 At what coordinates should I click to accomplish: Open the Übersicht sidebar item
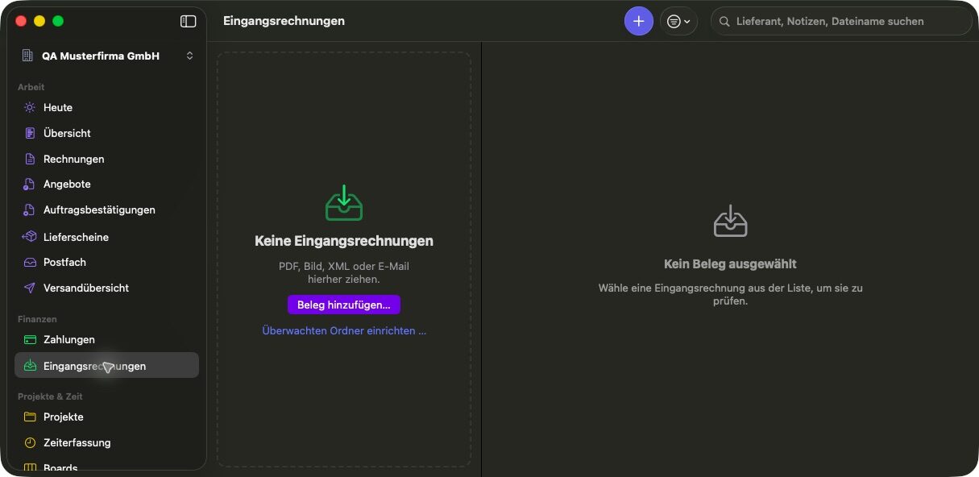pyautogui.click(x=106, y=133)
